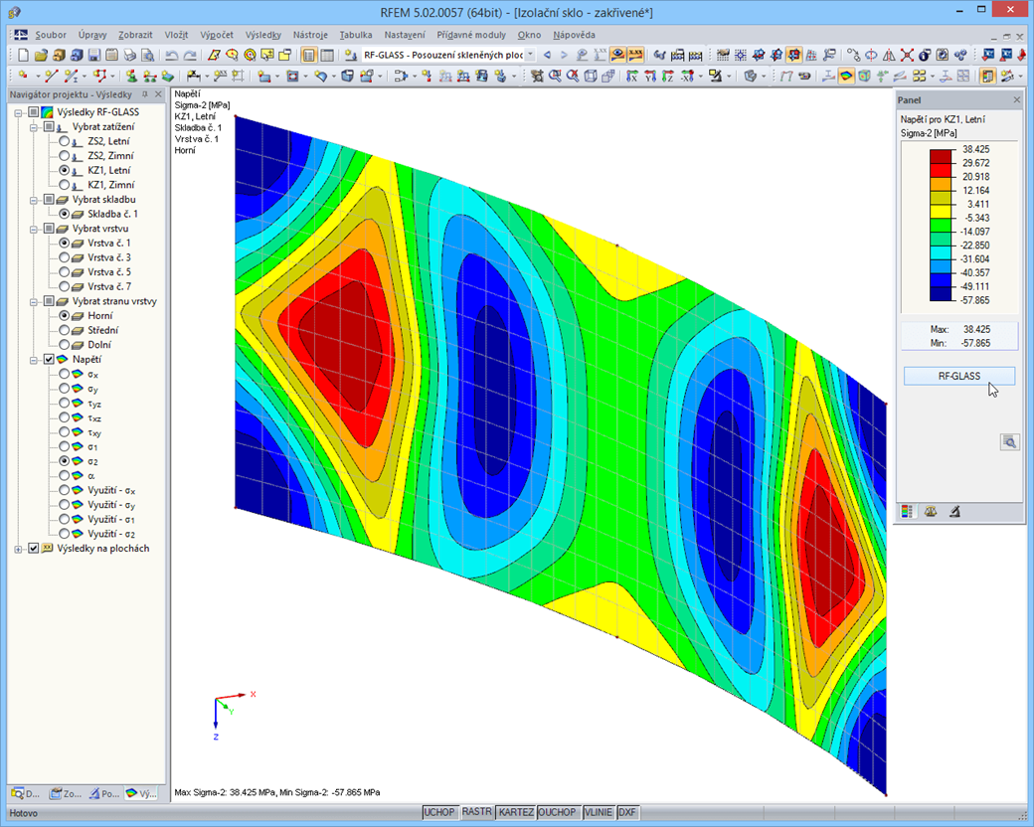Collapse the Vybrat vrstvu node
Screen dimensions: 1034x827
[34, 229]
